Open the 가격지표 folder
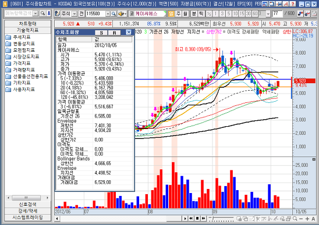This screenshot has width=319, height=225. pos(18,63)
